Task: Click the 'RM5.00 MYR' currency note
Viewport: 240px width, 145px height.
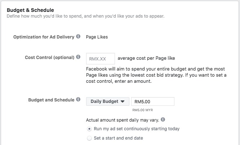Action: [142, 110]
